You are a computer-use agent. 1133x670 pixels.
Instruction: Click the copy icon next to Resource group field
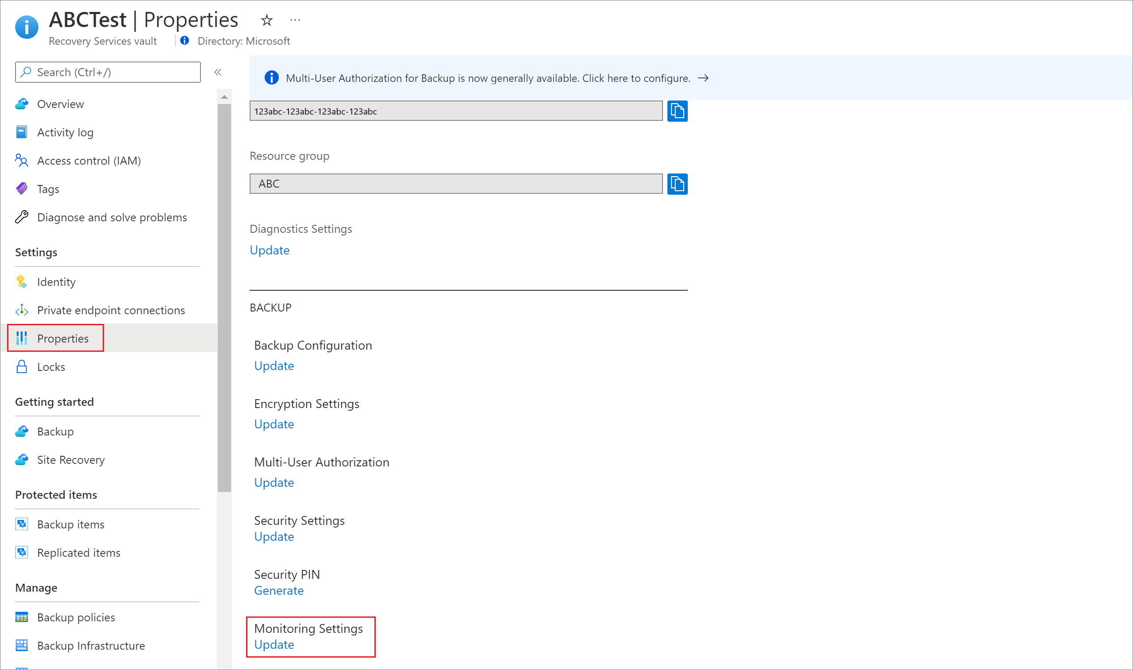678,184
